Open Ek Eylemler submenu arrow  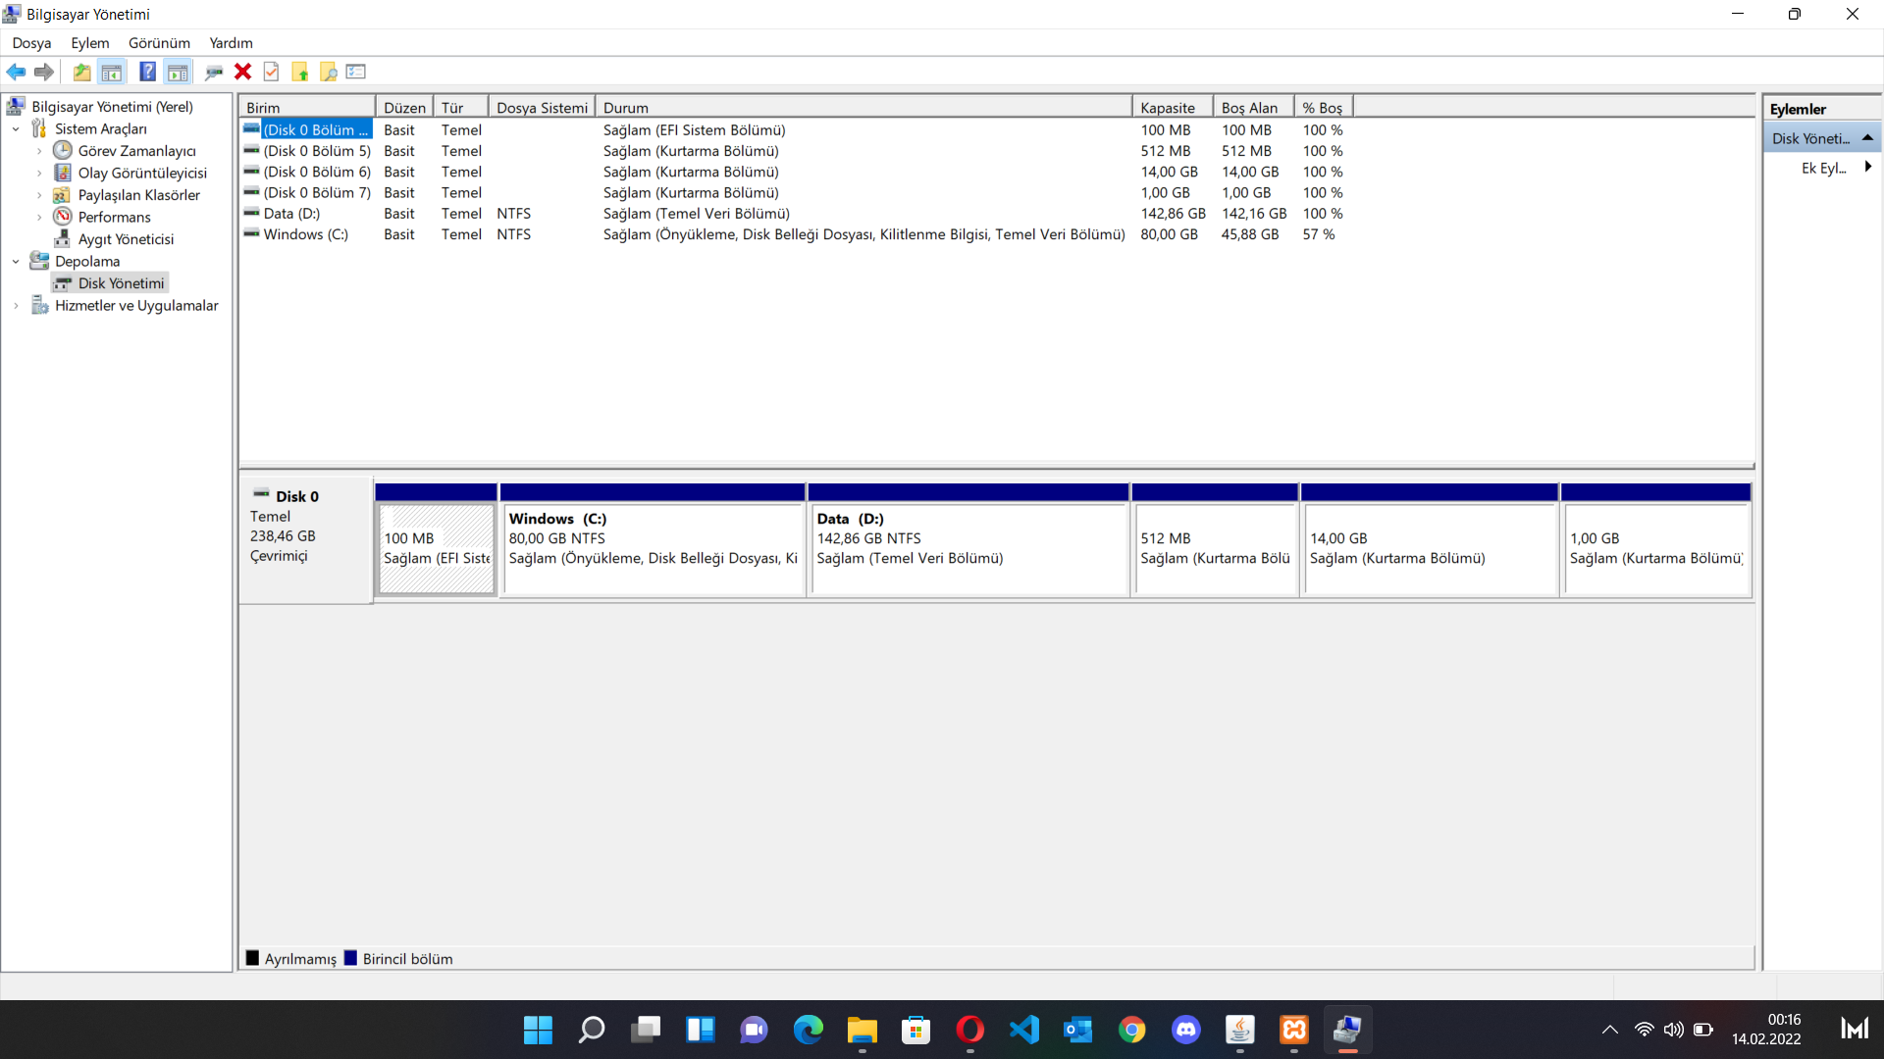pos(1868,168)
